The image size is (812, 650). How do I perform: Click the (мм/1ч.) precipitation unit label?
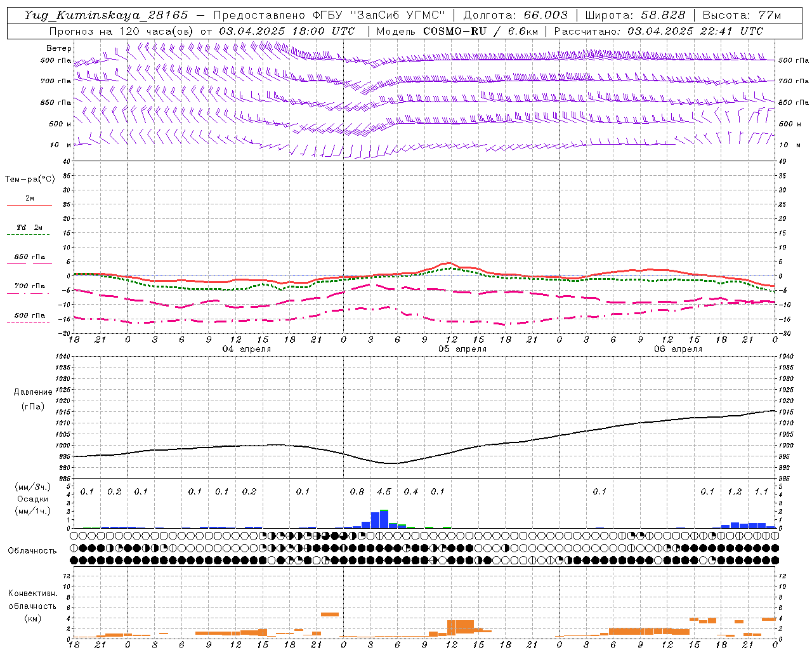[33, 512]
